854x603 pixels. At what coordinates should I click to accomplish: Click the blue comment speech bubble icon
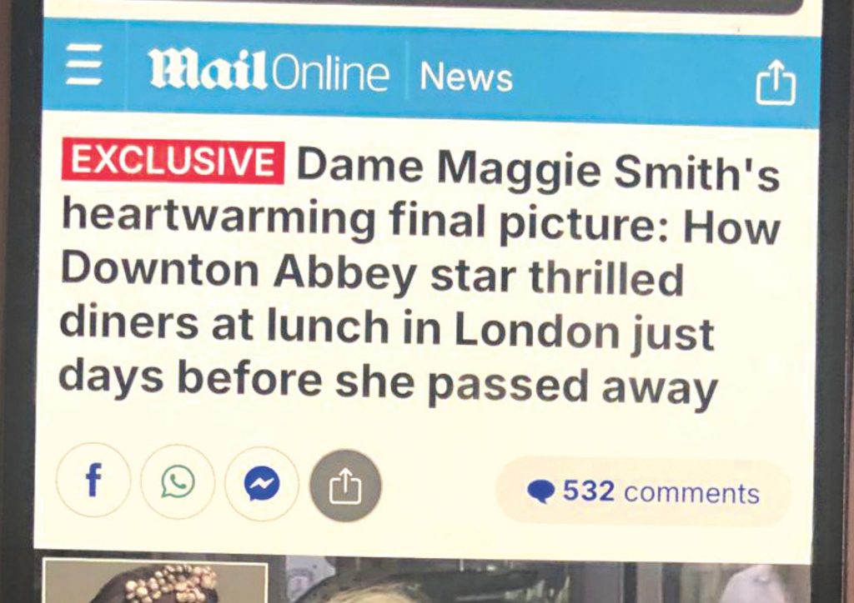click(x=540, y=491)
